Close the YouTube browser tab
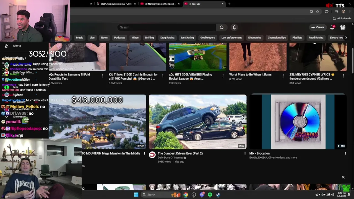Image resolution: width=354 pixels, height=199 pixels. tap(223, 4)
